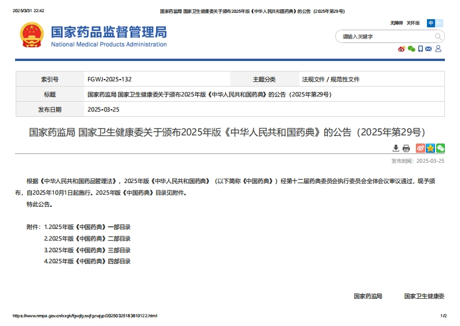Print the page using printer icon
The image size is (460, 326).
(x=406, y=148)
